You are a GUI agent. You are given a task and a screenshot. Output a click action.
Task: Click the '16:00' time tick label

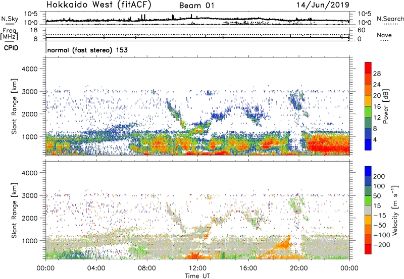point(248,268)
